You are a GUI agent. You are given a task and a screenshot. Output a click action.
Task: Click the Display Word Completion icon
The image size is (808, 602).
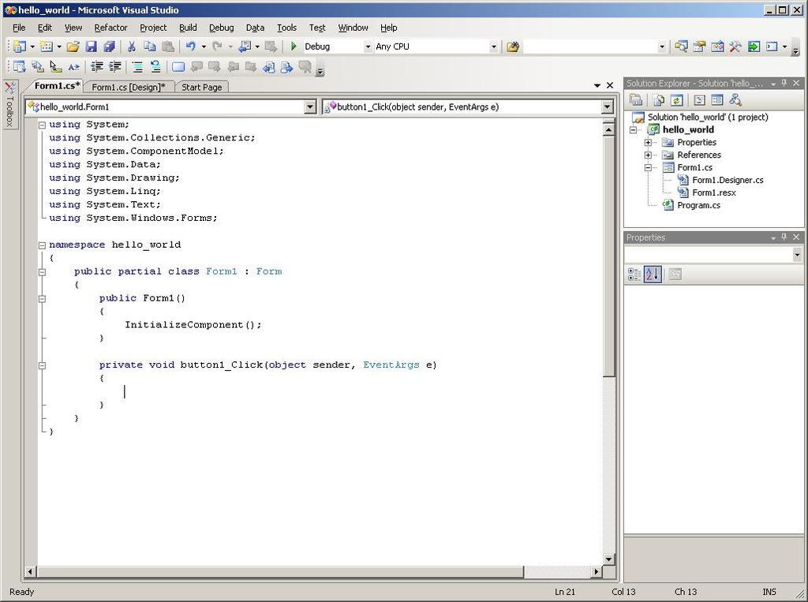coord(73,67)
